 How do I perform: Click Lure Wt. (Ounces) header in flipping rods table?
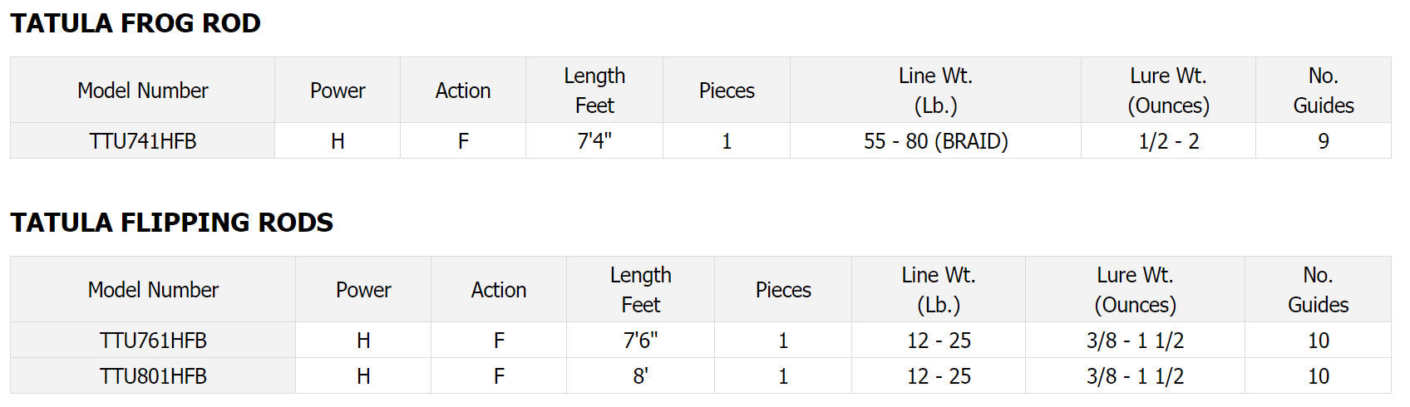tap(1135, 290)
